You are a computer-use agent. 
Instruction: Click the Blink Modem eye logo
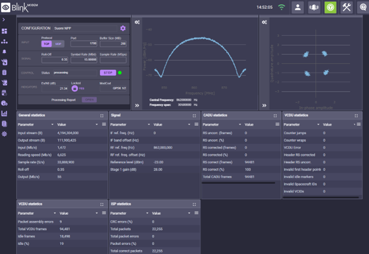pyautogui.click(x=6, y=7)
